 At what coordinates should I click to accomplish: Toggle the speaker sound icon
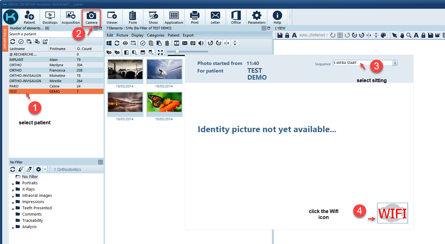(201, 43)
